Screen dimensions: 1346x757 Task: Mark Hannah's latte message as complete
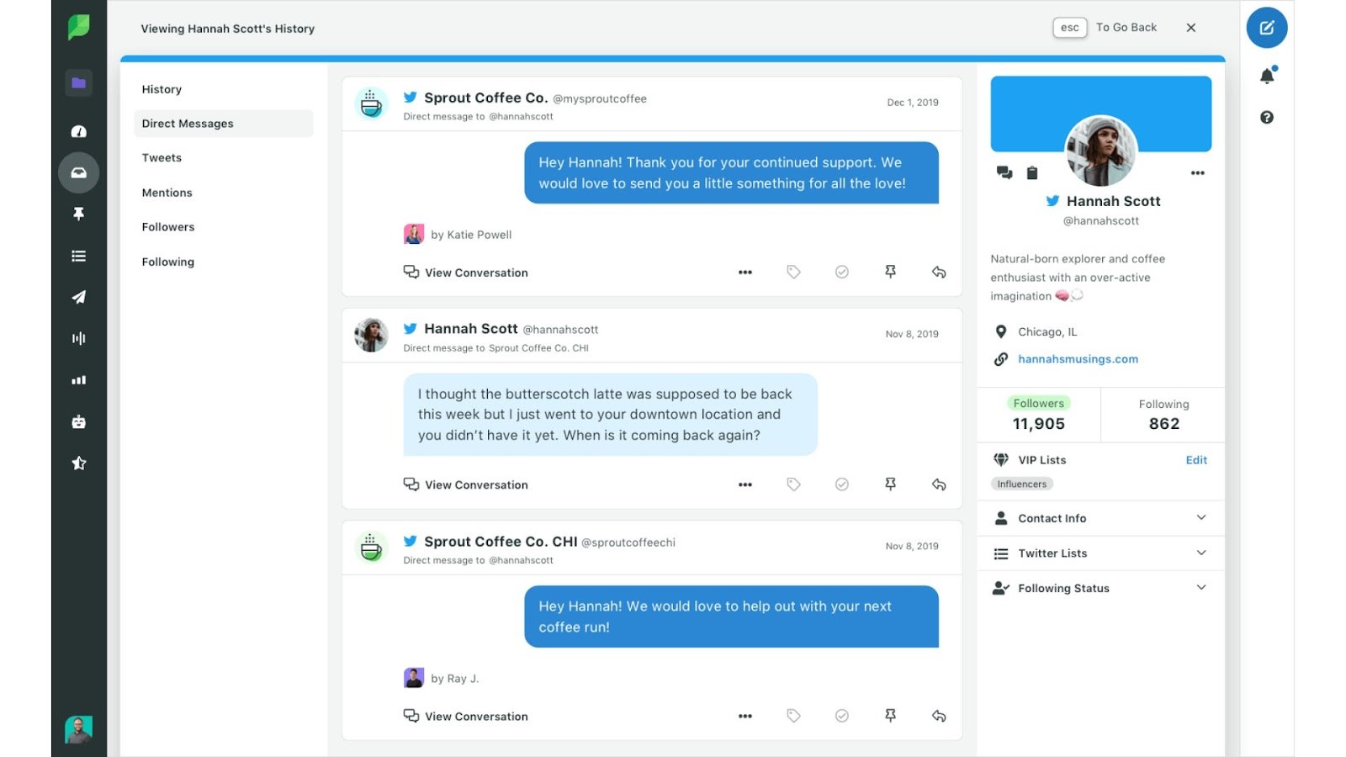point(841,484)
